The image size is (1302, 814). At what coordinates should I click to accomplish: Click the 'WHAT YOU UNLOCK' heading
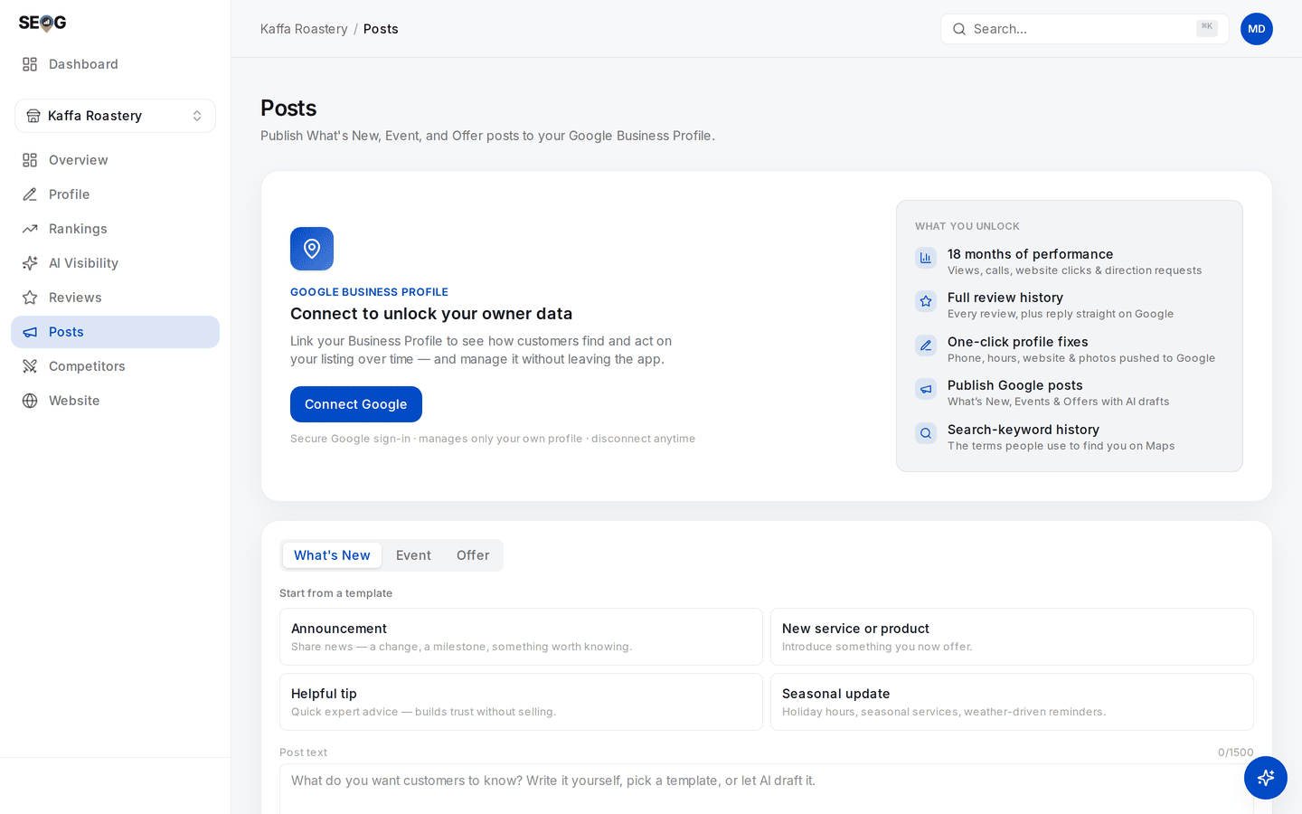click(x=967, y=226)
